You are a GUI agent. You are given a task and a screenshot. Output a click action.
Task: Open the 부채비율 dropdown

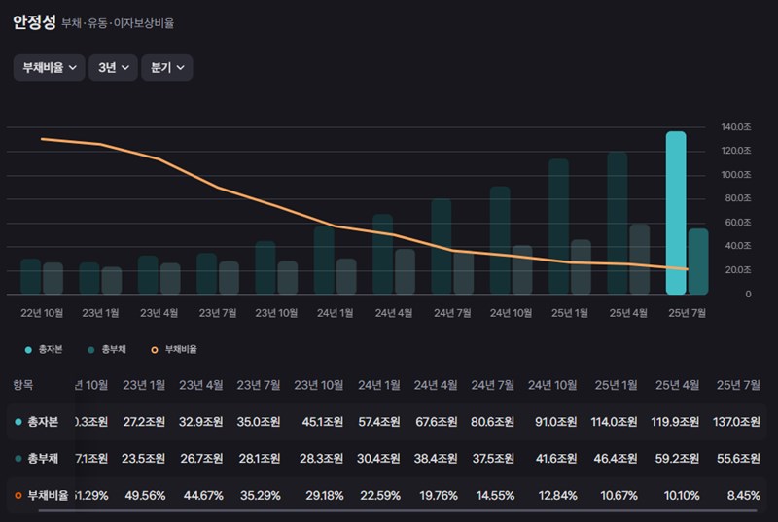(49, 67)
